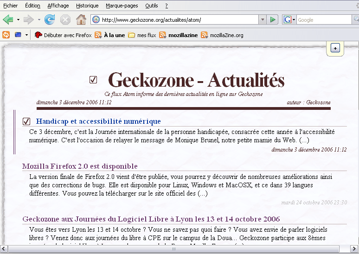Open the mozillaZine.org live bookmark
Viewport: 359px width, 254px height.
tap(222, 35)
